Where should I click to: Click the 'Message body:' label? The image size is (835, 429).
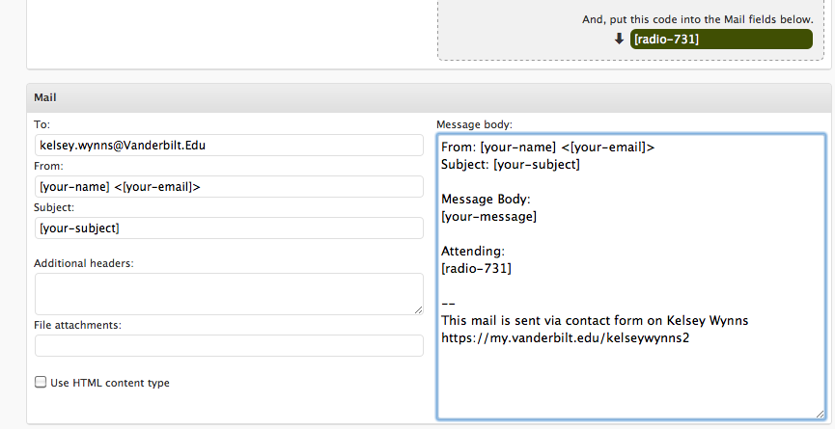(474, 124)
